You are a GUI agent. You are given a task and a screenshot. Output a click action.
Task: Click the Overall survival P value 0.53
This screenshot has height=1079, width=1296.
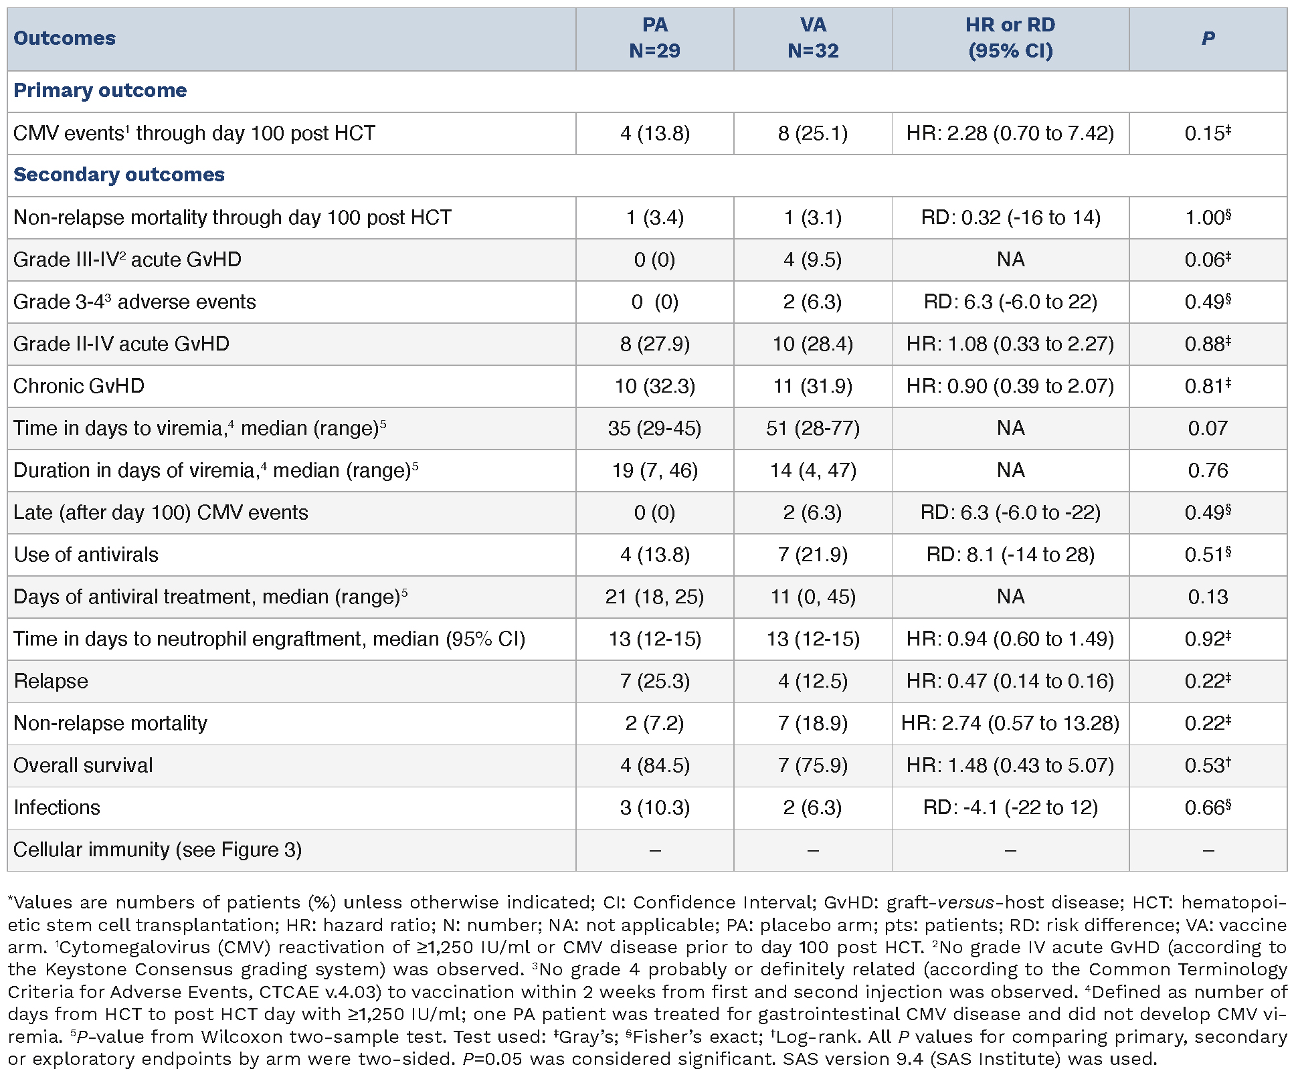pyautogui.click(x=1208, y=765)
